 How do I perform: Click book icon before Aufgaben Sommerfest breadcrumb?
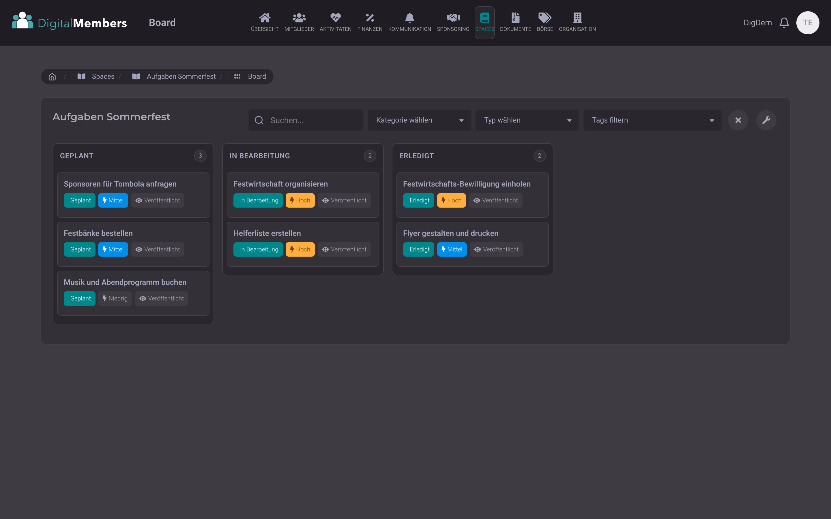[x=136, y=76]
